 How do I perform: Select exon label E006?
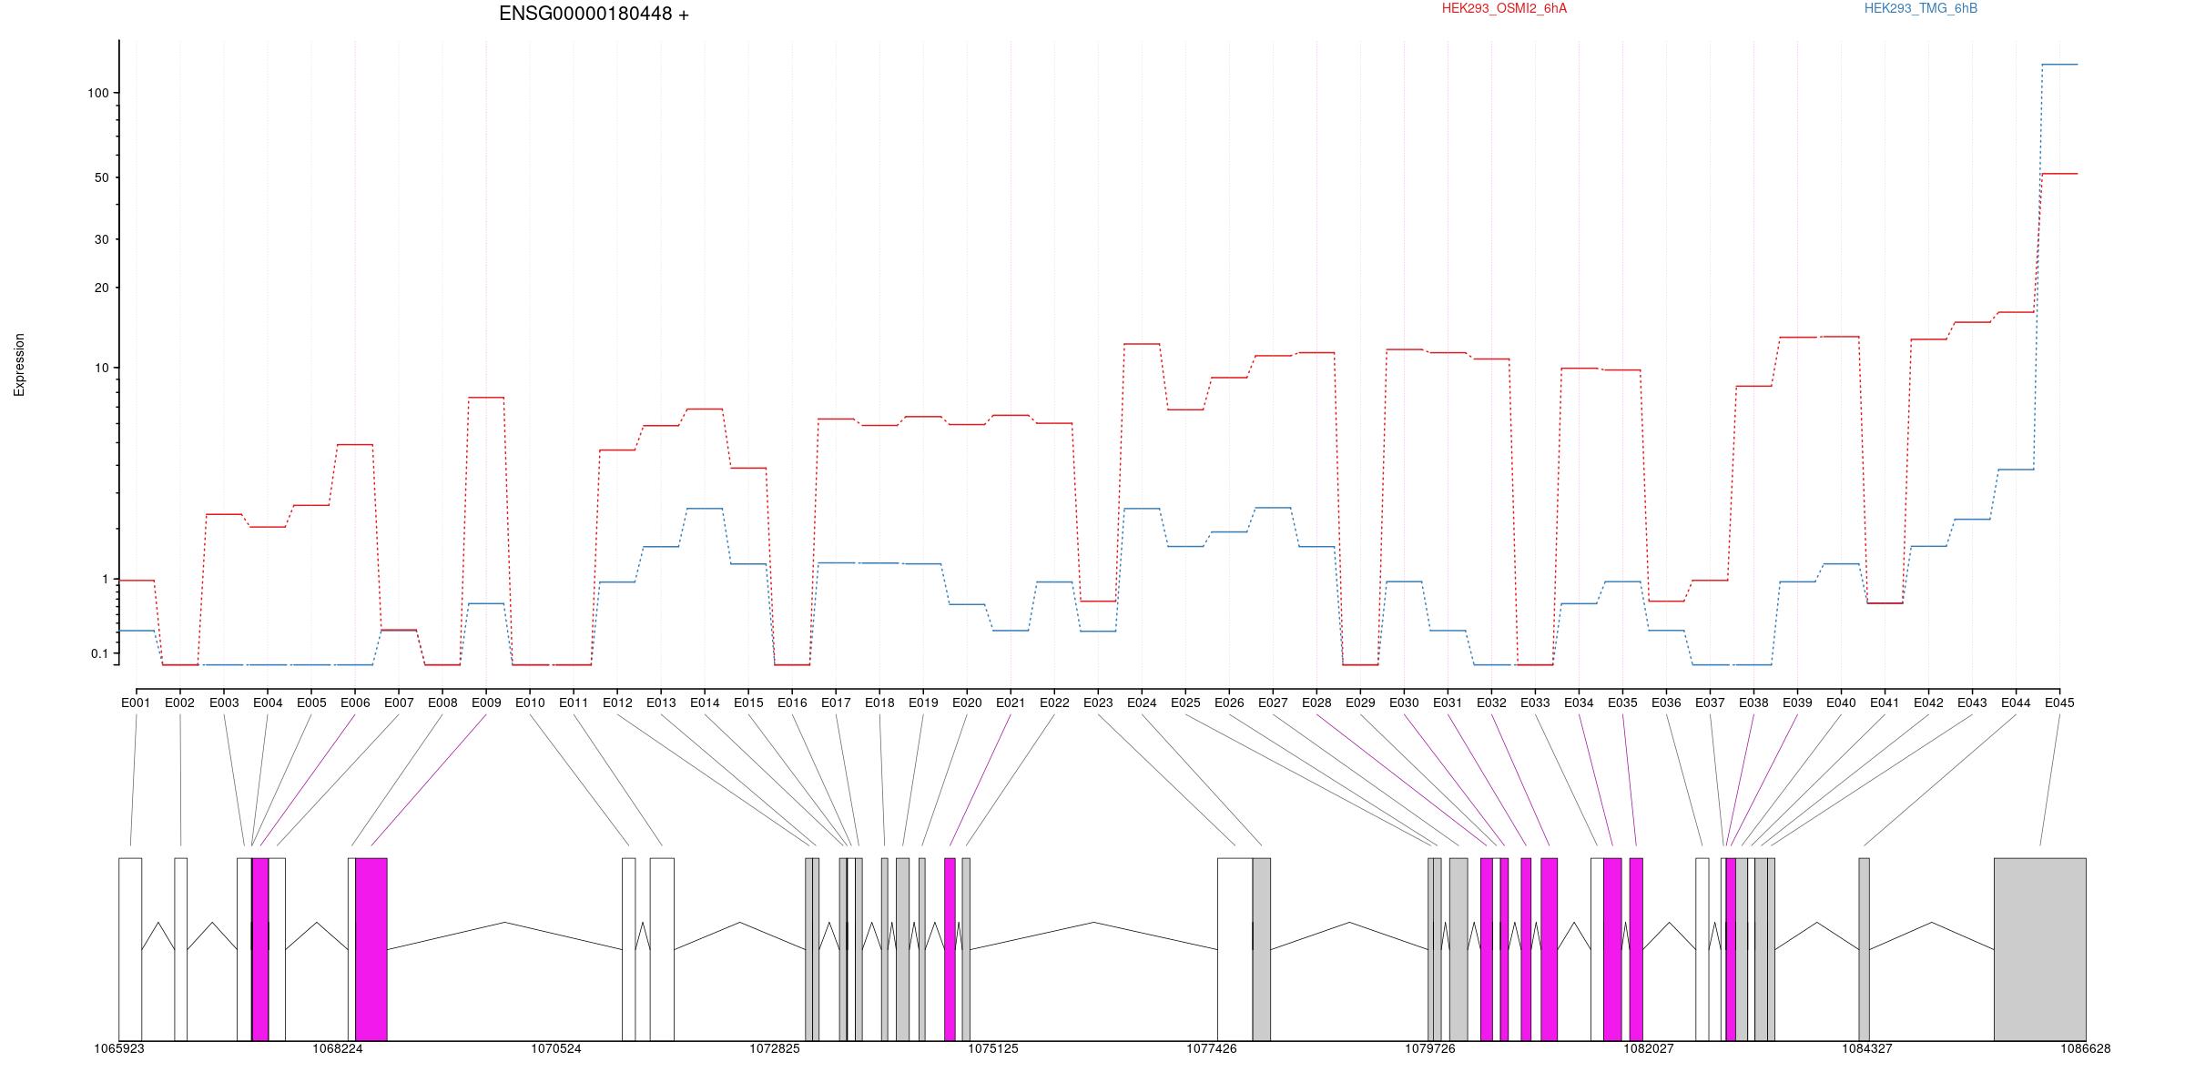[x=355, y=703]
